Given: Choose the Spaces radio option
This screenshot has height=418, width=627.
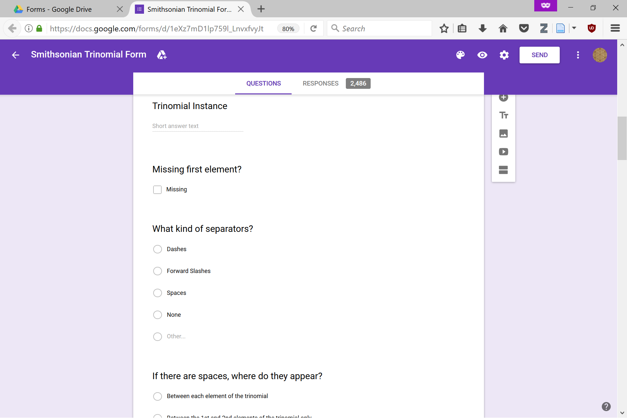Looking at the screenshot, I should (x=157, y=293).
